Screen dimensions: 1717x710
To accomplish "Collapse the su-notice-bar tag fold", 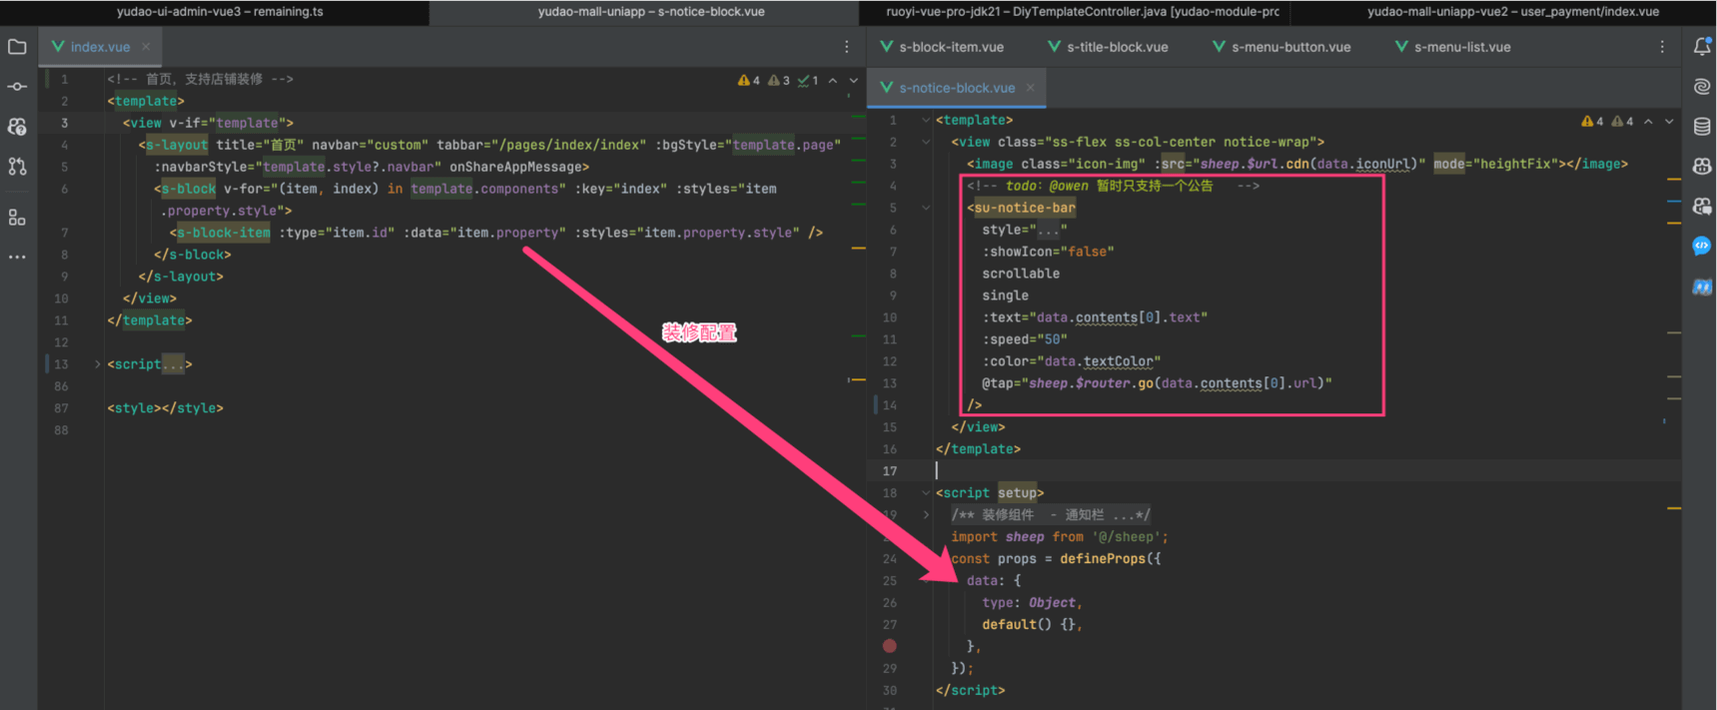I will click(926, 208).
